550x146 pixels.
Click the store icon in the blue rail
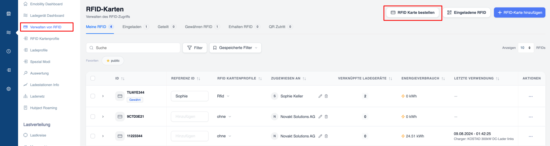(9, 14)
